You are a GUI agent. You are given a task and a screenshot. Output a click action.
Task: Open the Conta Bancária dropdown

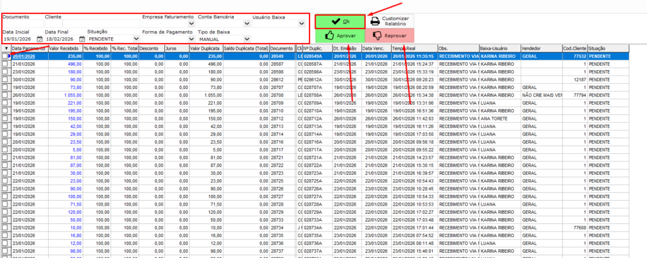(246, 23)
